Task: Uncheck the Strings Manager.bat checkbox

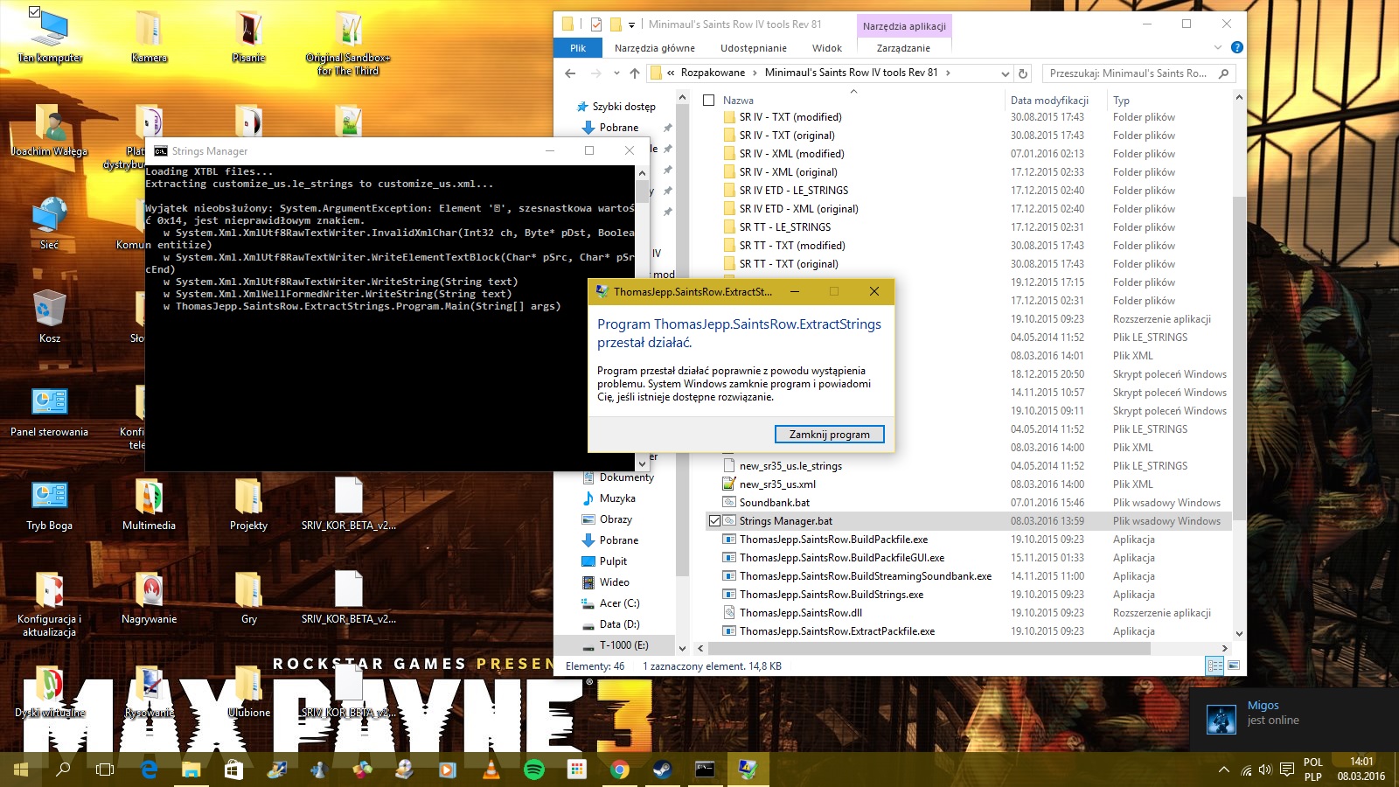Action: [x=714, y=521]
